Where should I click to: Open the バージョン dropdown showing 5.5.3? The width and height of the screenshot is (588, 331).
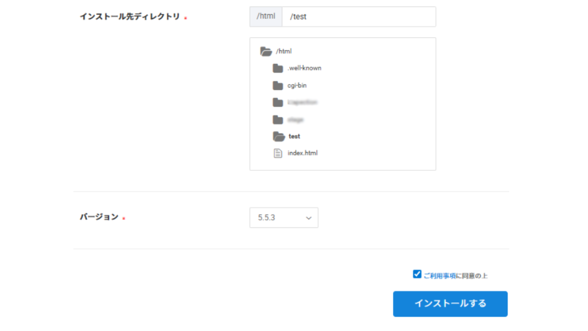coord(283,218)
